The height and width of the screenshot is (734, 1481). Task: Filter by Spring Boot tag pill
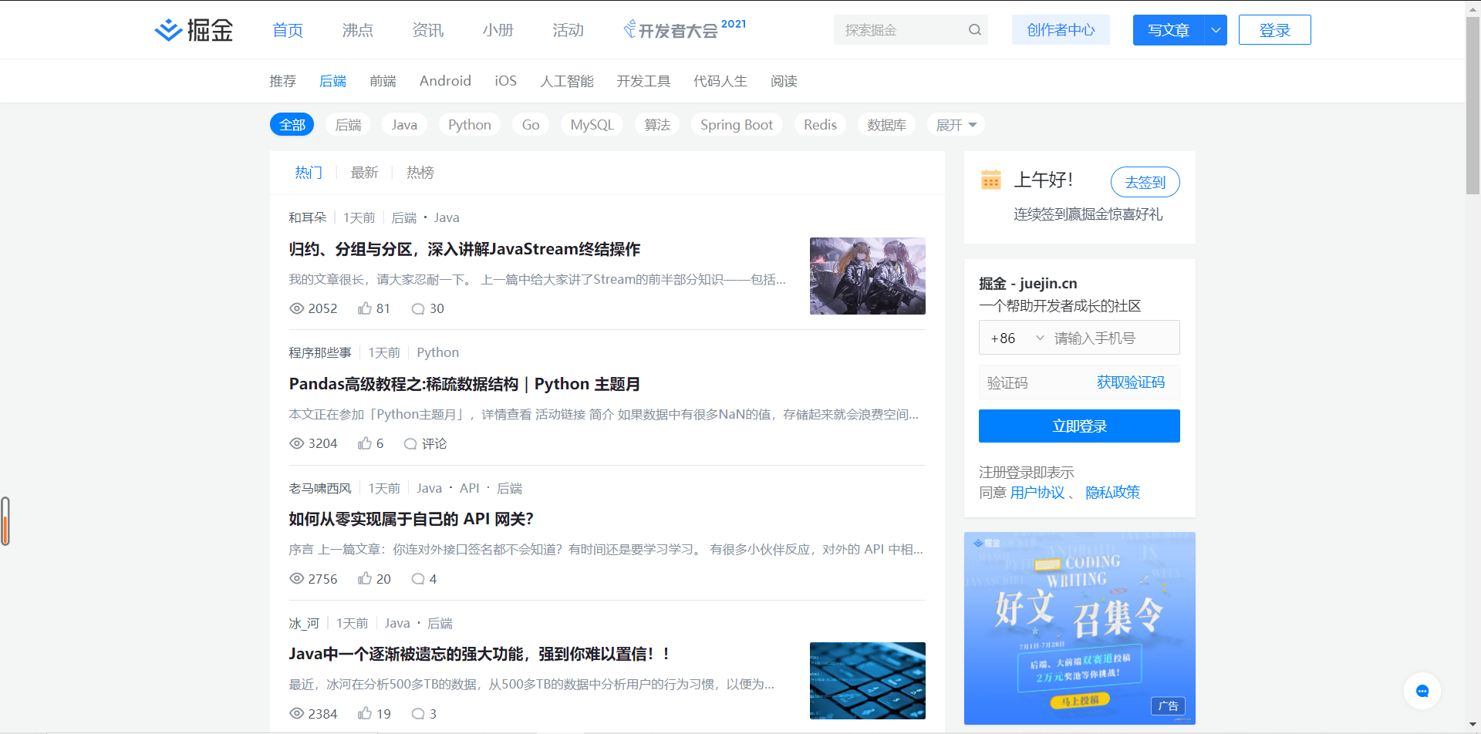click(737, 125)
